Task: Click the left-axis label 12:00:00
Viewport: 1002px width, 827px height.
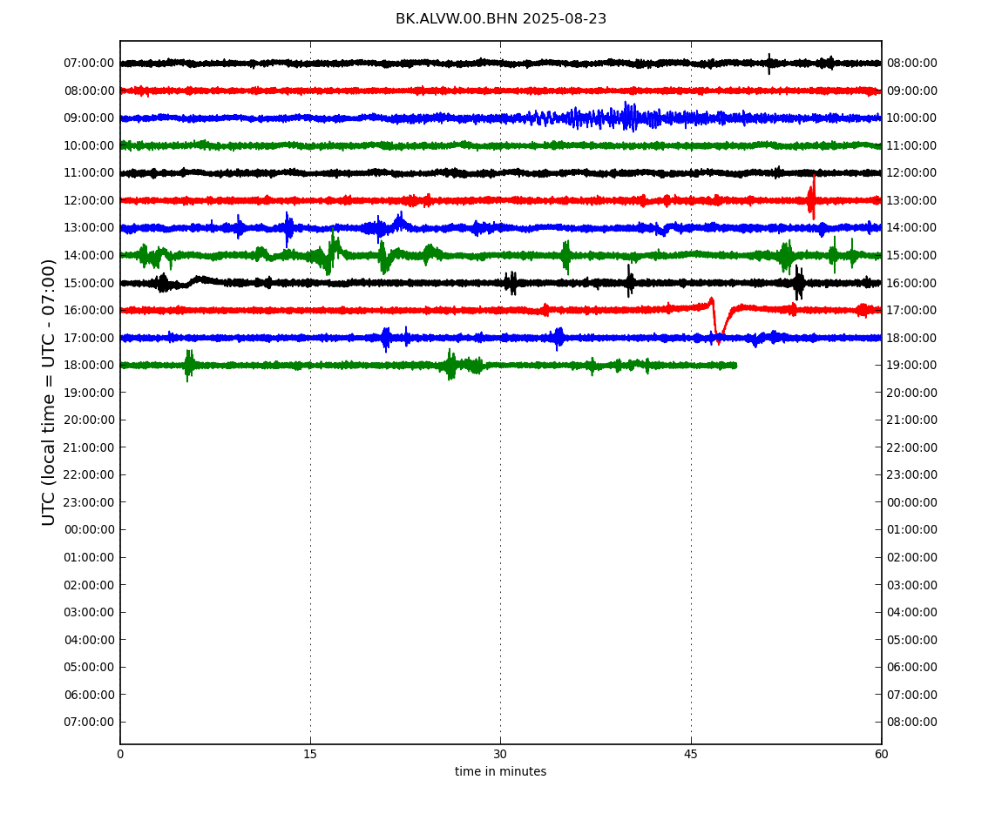Action: [89, 200]
